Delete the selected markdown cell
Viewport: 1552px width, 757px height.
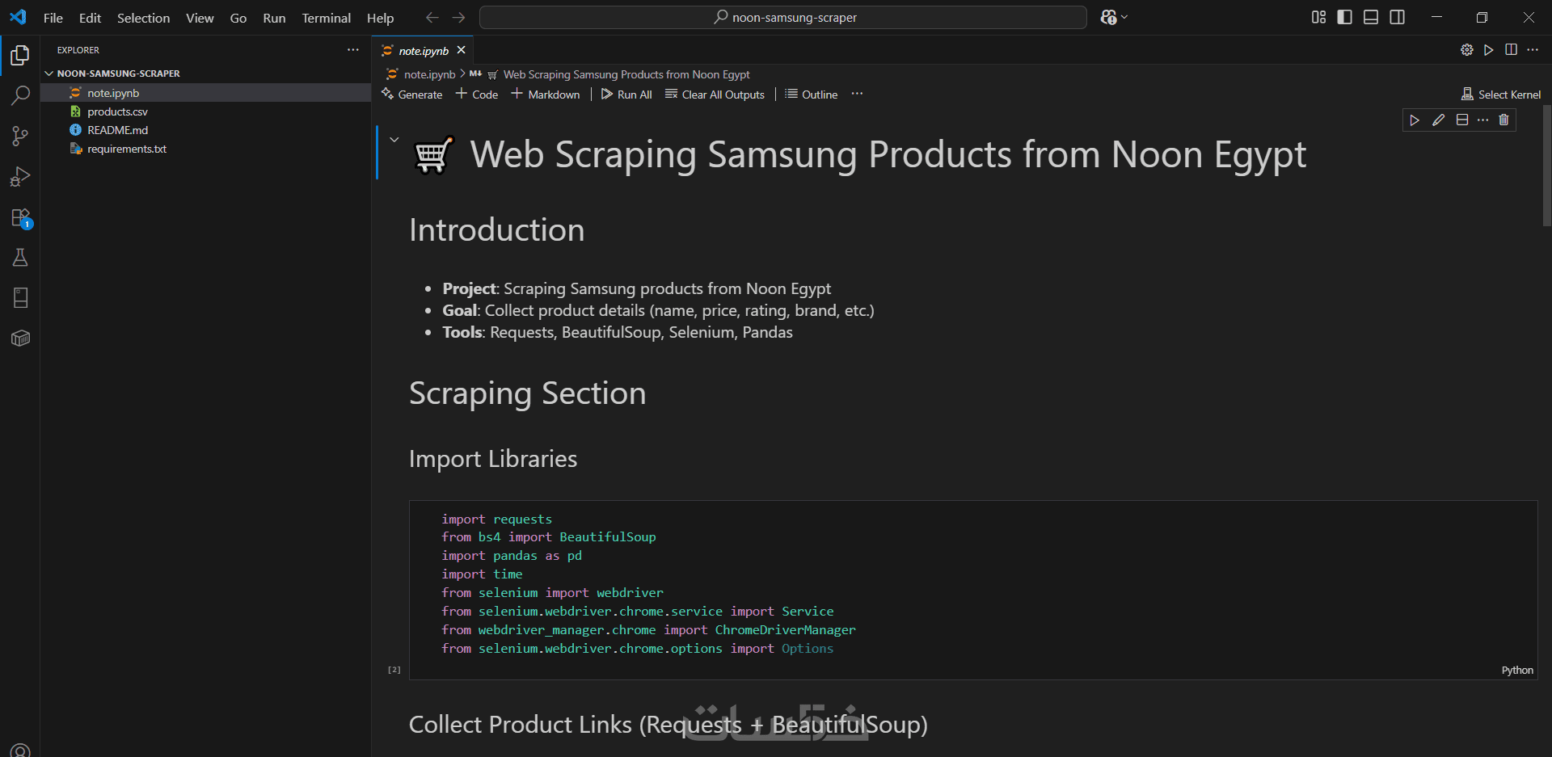click(1503, 120)
